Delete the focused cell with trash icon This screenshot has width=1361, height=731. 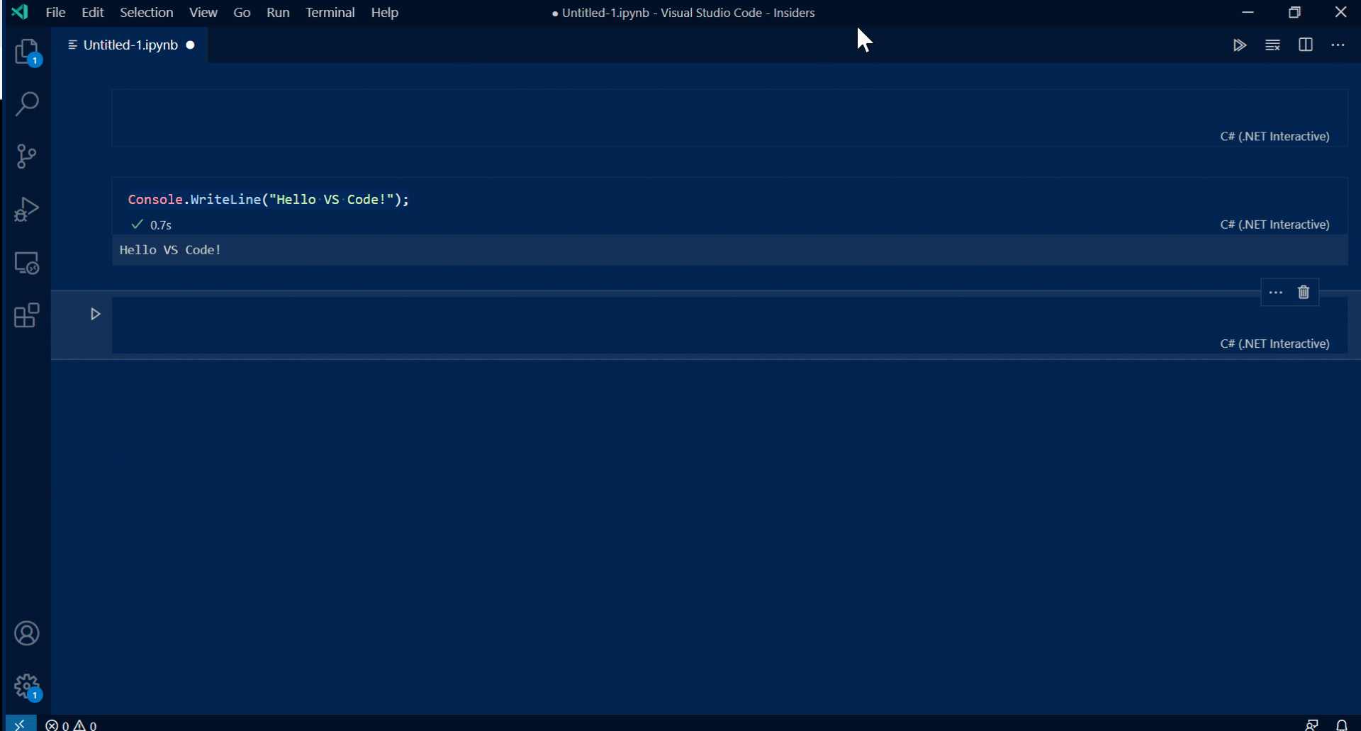1304,293
